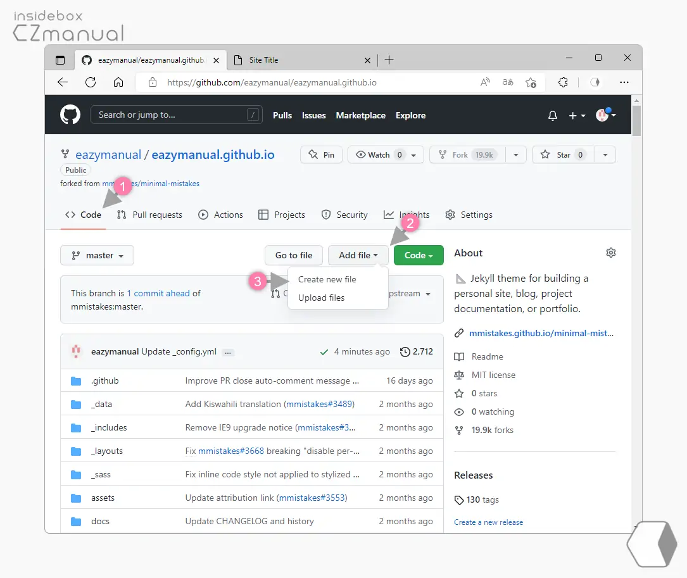The height and width of the screenshot is (578, 687).
Task: Open Issues in the GitHub header
Action: tap(313, 115)
